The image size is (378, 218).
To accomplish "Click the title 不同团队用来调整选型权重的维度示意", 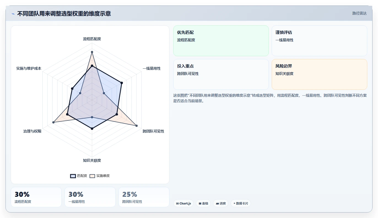I will point(64,14).
